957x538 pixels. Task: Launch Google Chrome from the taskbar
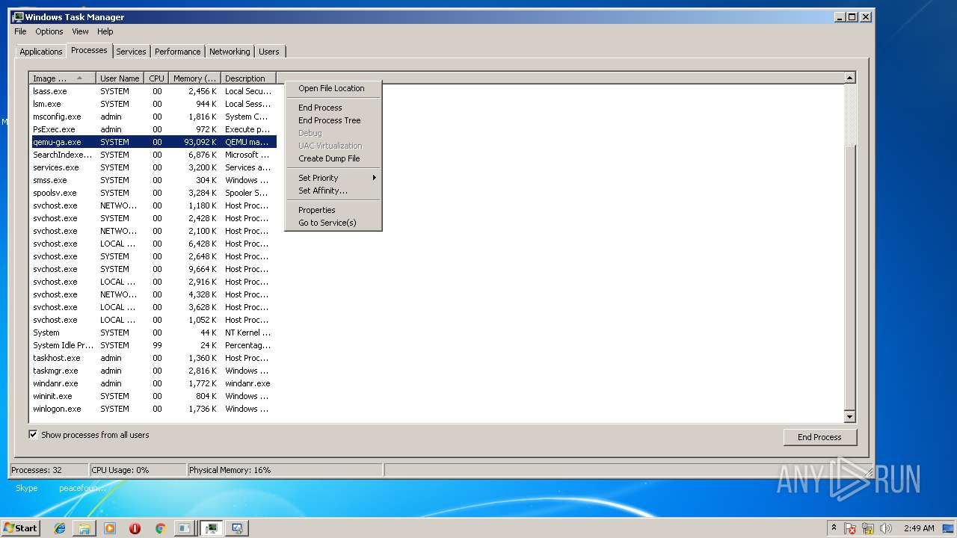click(160, 528)
